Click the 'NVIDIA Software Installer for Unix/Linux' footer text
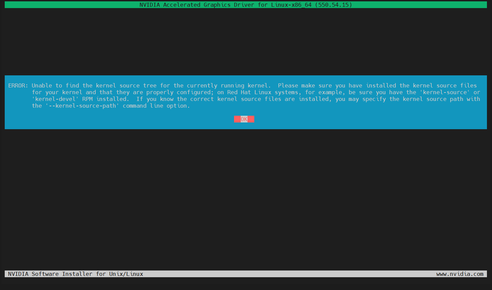The image size is (492, 290). (x=76, y=274)
